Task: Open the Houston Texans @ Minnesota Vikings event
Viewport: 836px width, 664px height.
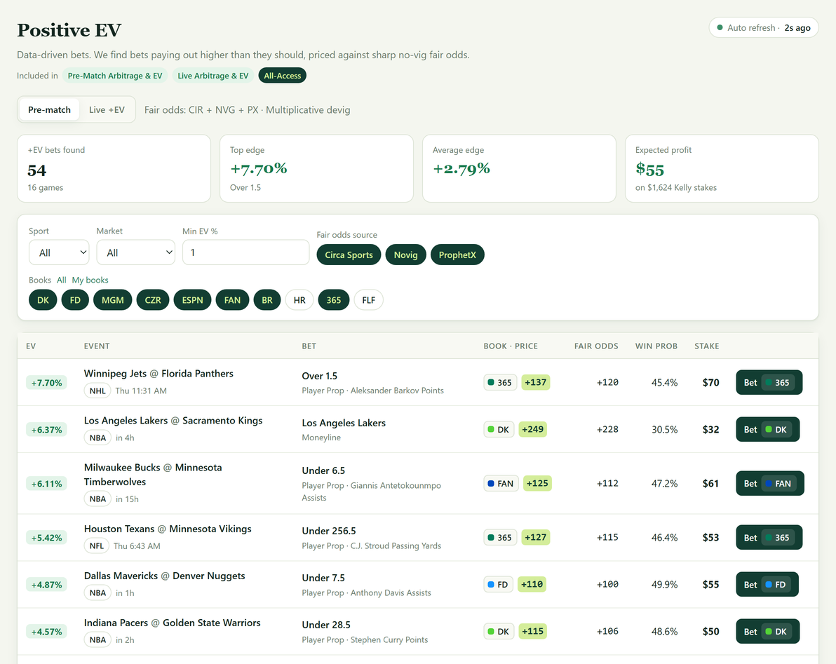Action: [x=168, y=529]
